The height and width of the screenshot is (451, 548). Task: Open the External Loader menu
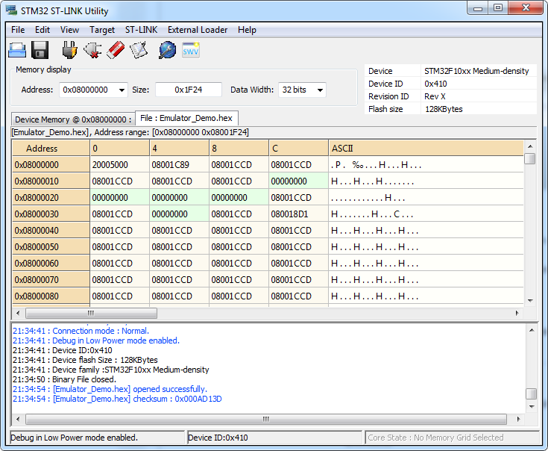click(198, 30)
